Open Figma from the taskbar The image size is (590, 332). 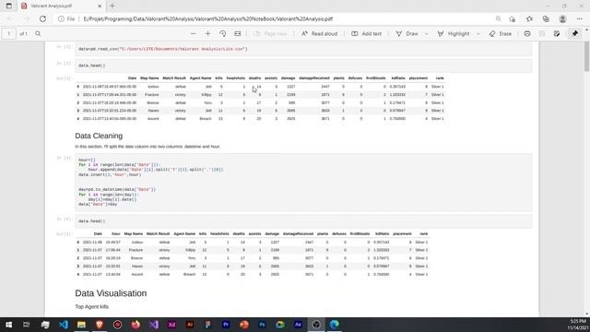click(207, 325)
